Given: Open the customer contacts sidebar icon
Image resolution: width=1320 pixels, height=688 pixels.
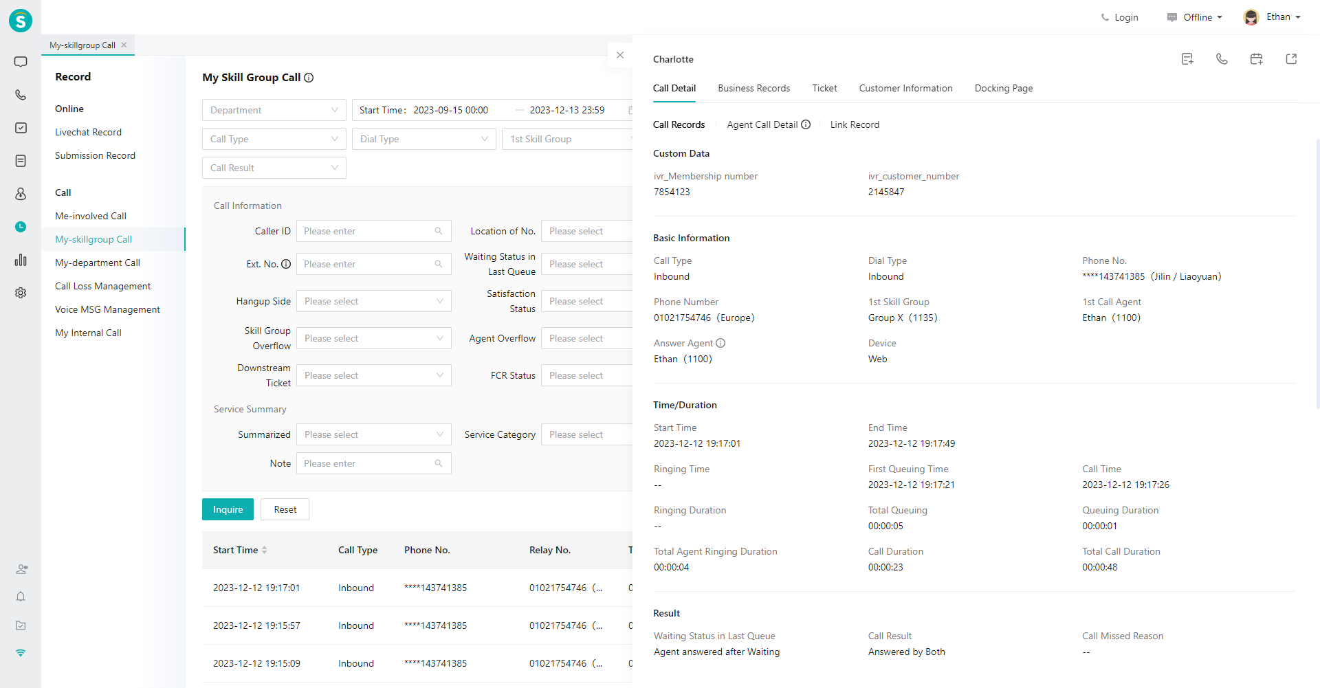Looking at the screenshot, I should pyautogui.click(x=21, y=194).
